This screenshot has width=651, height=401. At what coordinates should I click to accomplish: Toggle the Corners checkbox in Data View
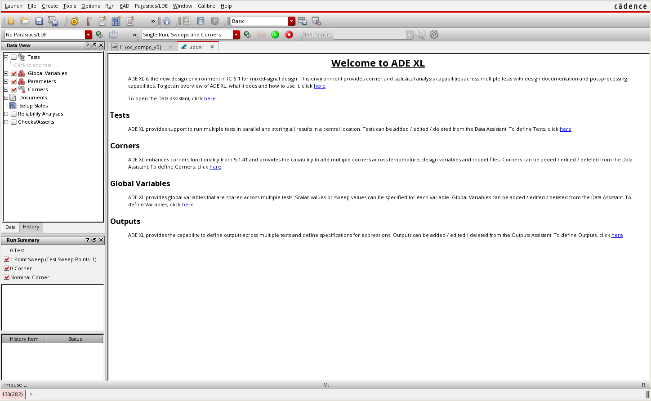tap(13, 89)
